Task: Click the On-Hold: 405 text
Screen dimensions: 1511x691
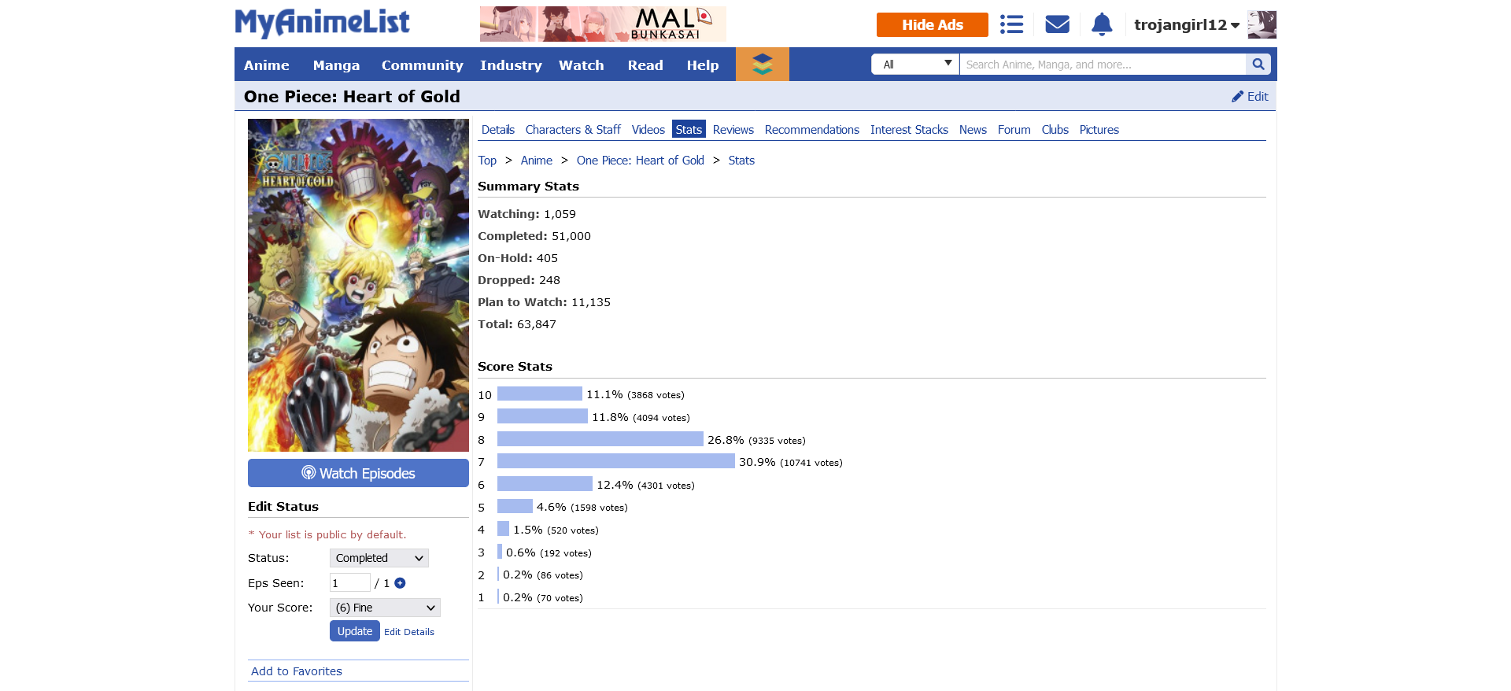Action: pyautogui.click(x=518, y=258)
